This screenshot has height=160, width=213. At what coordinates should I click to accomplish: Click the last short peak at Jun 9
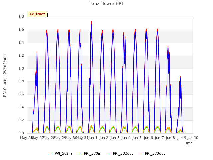[181, 77]
